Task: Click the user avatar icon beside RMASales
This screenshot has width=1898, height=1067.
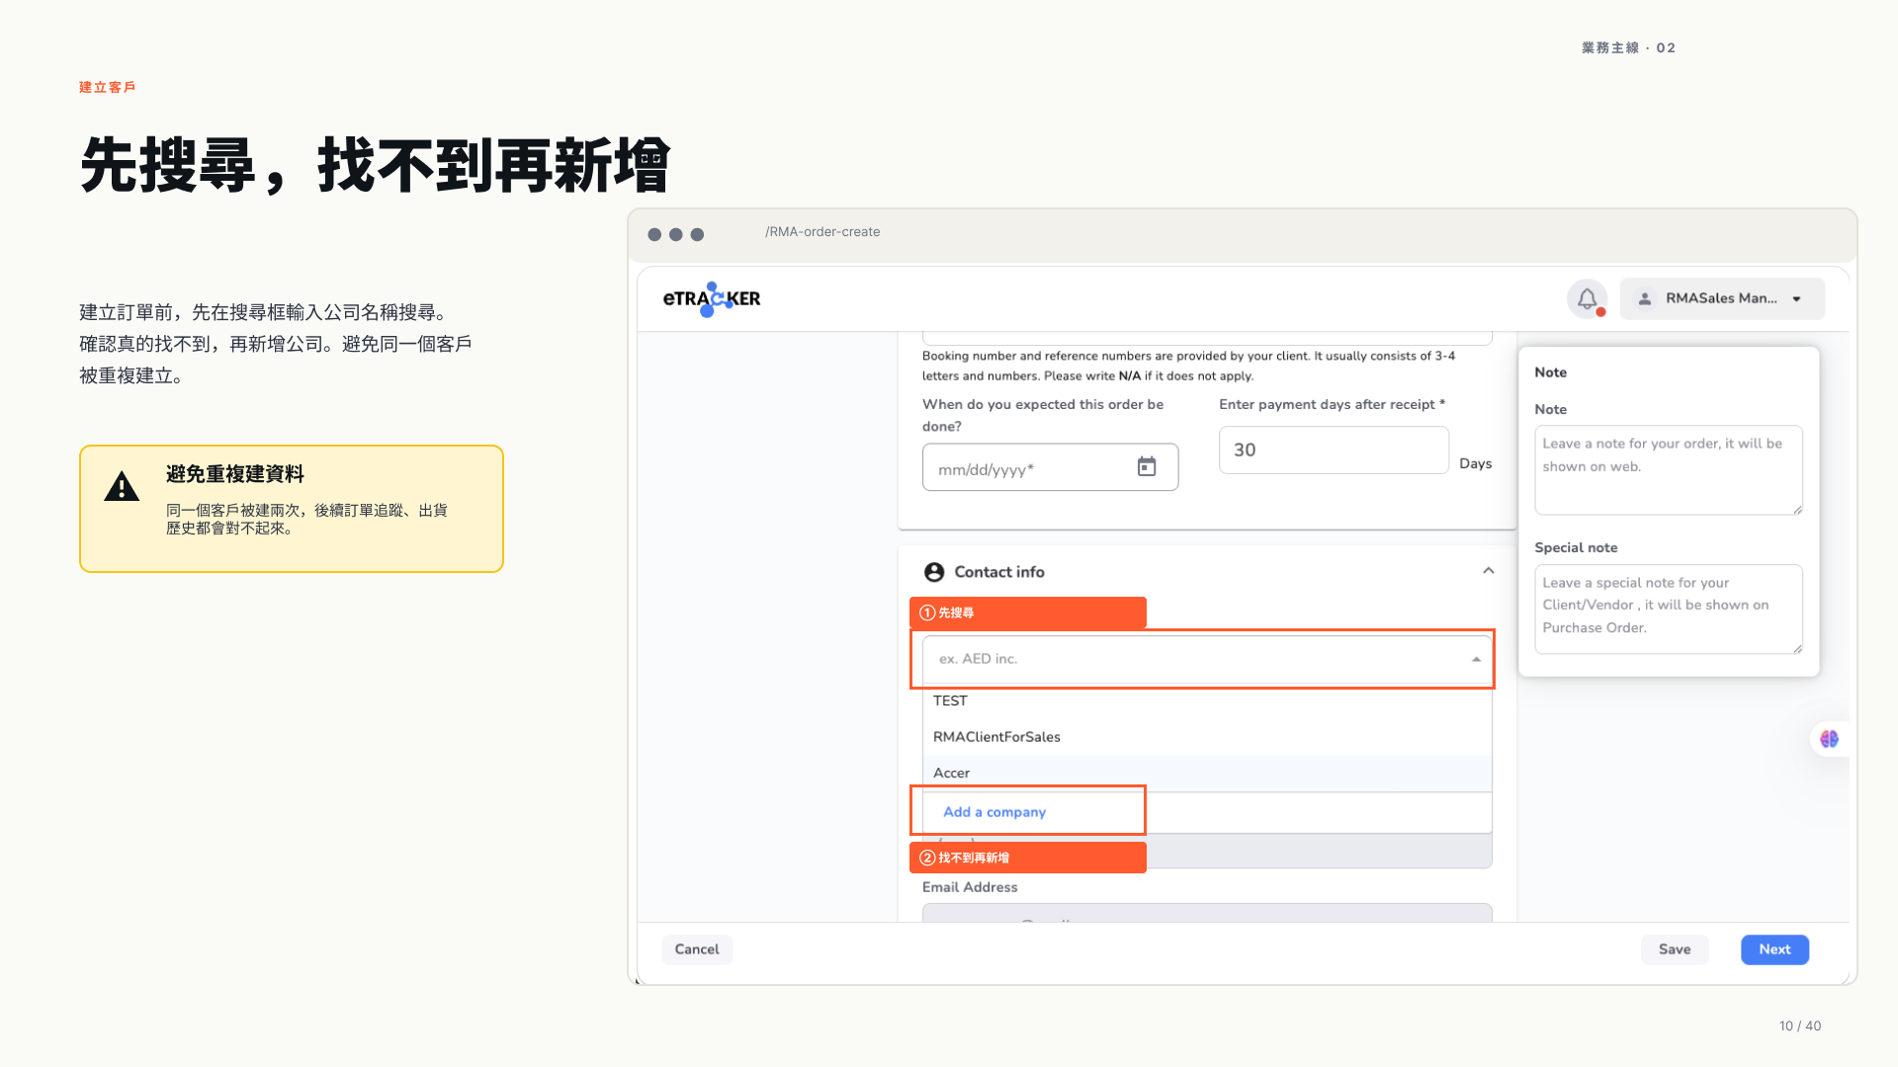Action: point(1645,298)
